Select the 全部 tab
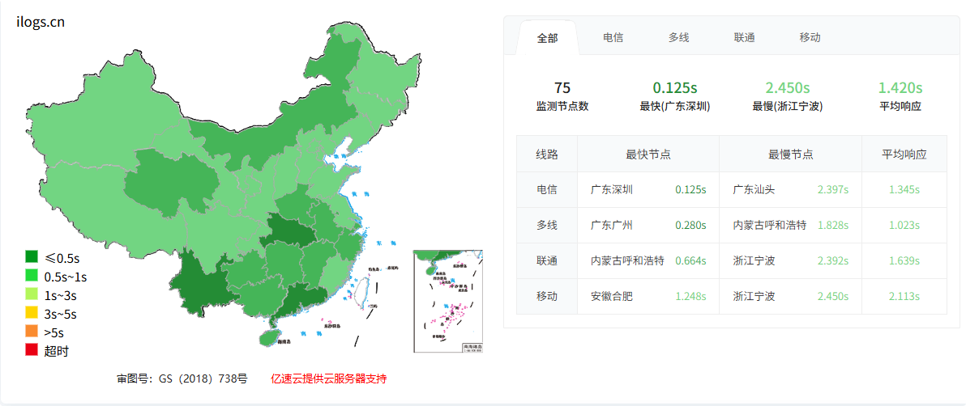Image resolution: width=966 pixels, height=406 pixels. coord(547,38)
